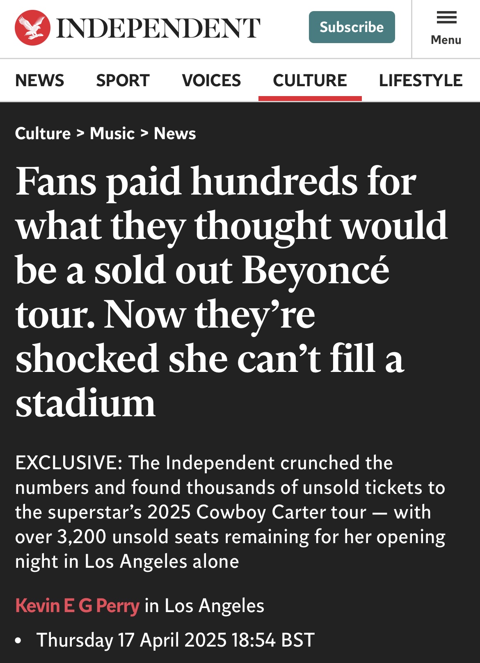The height and width of the screenshot is (663, 480).
Task: Open the VOICES section tab
Action: click(x=211, y=80)
